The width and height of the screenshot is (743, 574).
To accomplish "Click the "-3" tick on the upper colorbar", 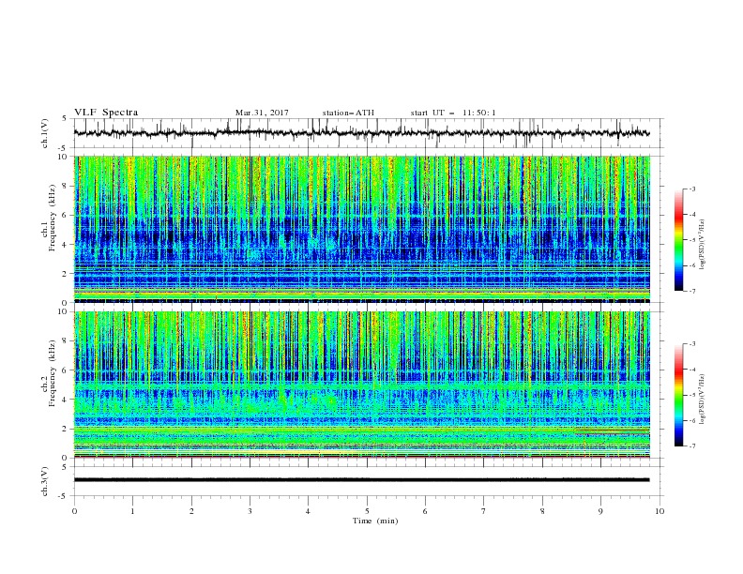I will (x=692, y=189).
